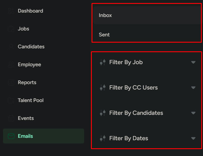Click the Employee people icon in the sidebar
203x156 pixels.
(11, 64)
